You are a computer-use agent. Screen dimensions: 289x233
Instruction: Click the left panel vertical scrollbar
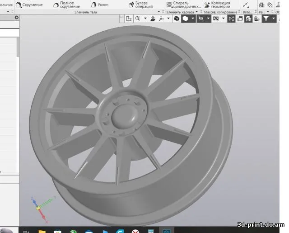[x=18, y=47]
